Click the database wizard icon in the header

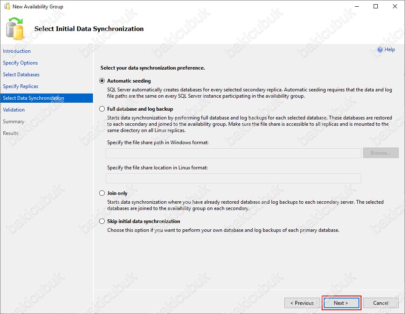(15, 29)
